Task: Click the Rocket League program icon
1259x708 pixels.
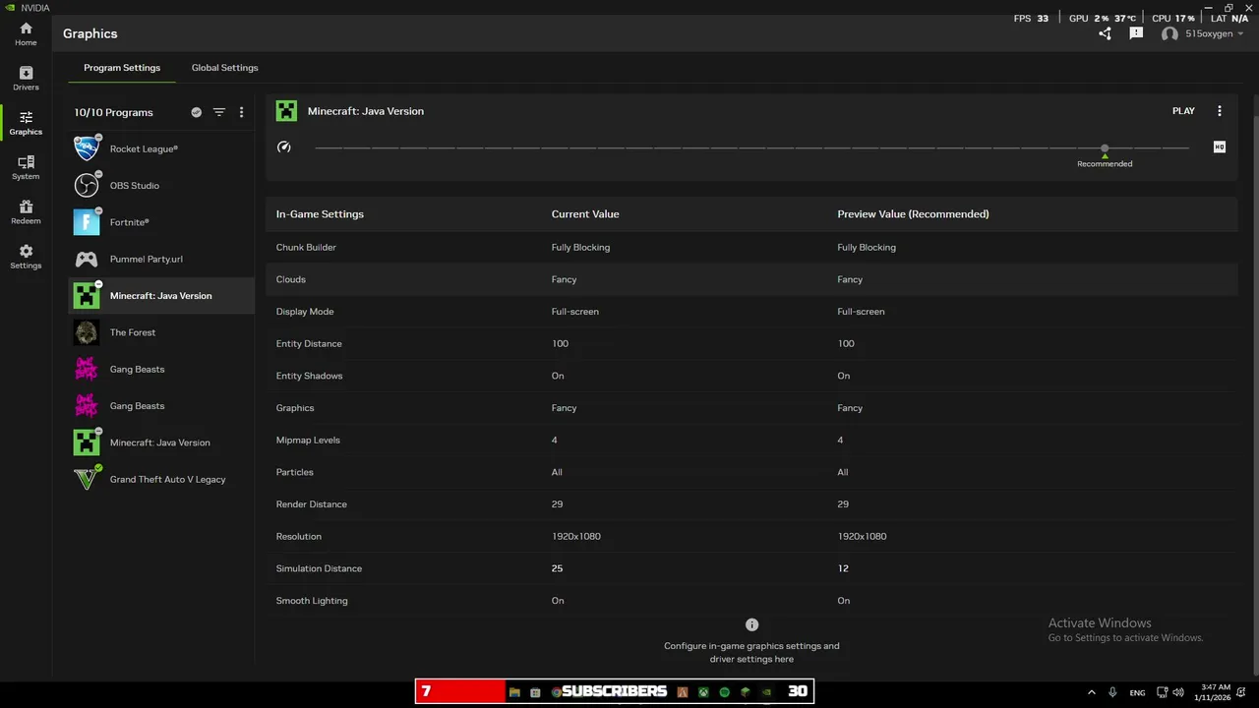Action: pyautogui.click(x=87, y=148)
